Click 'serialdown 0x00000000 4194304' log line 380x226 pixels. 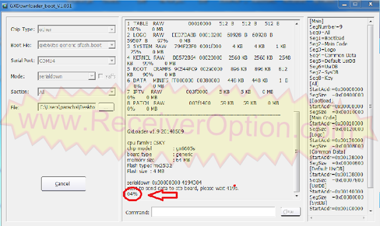(164, 183)
